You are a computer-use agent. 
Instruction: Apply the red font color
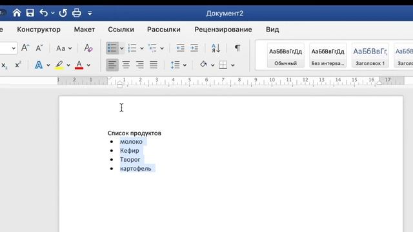point(79,65)
